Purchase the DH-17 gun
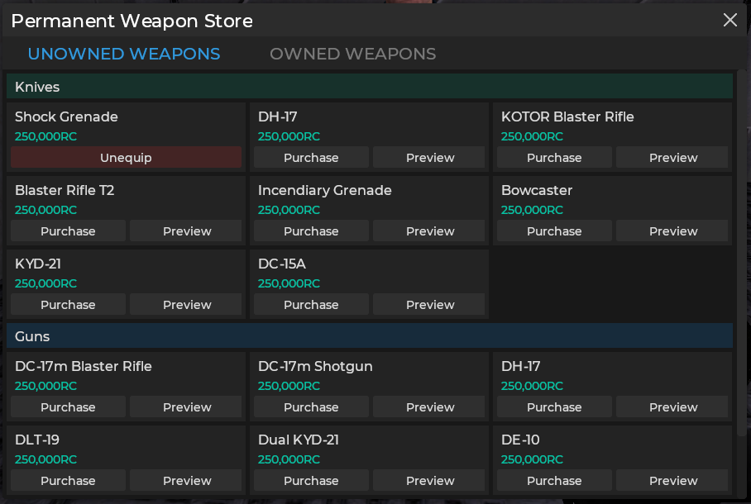The height and width of the screenshot is (504, 751). point(553,407)
